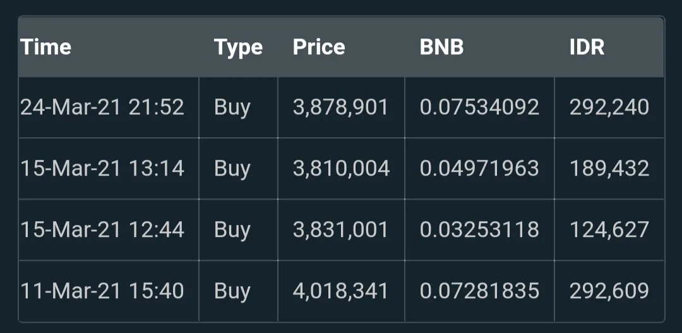Select the 11-Mar-21 15:40 time cell
Image resolution: width=682 pixels, height=333 pixels.
coord(102,291)
